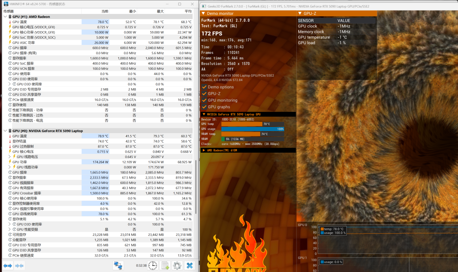Click the GPU usage blue progress bar

pos(252,129)
